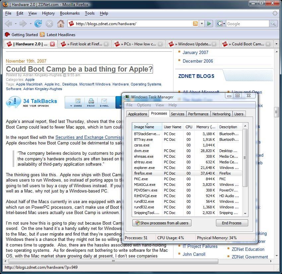This screenshot has width=282, height=274.
Task: Open the December 2006 archive link
Action: (x=198, y=61)
